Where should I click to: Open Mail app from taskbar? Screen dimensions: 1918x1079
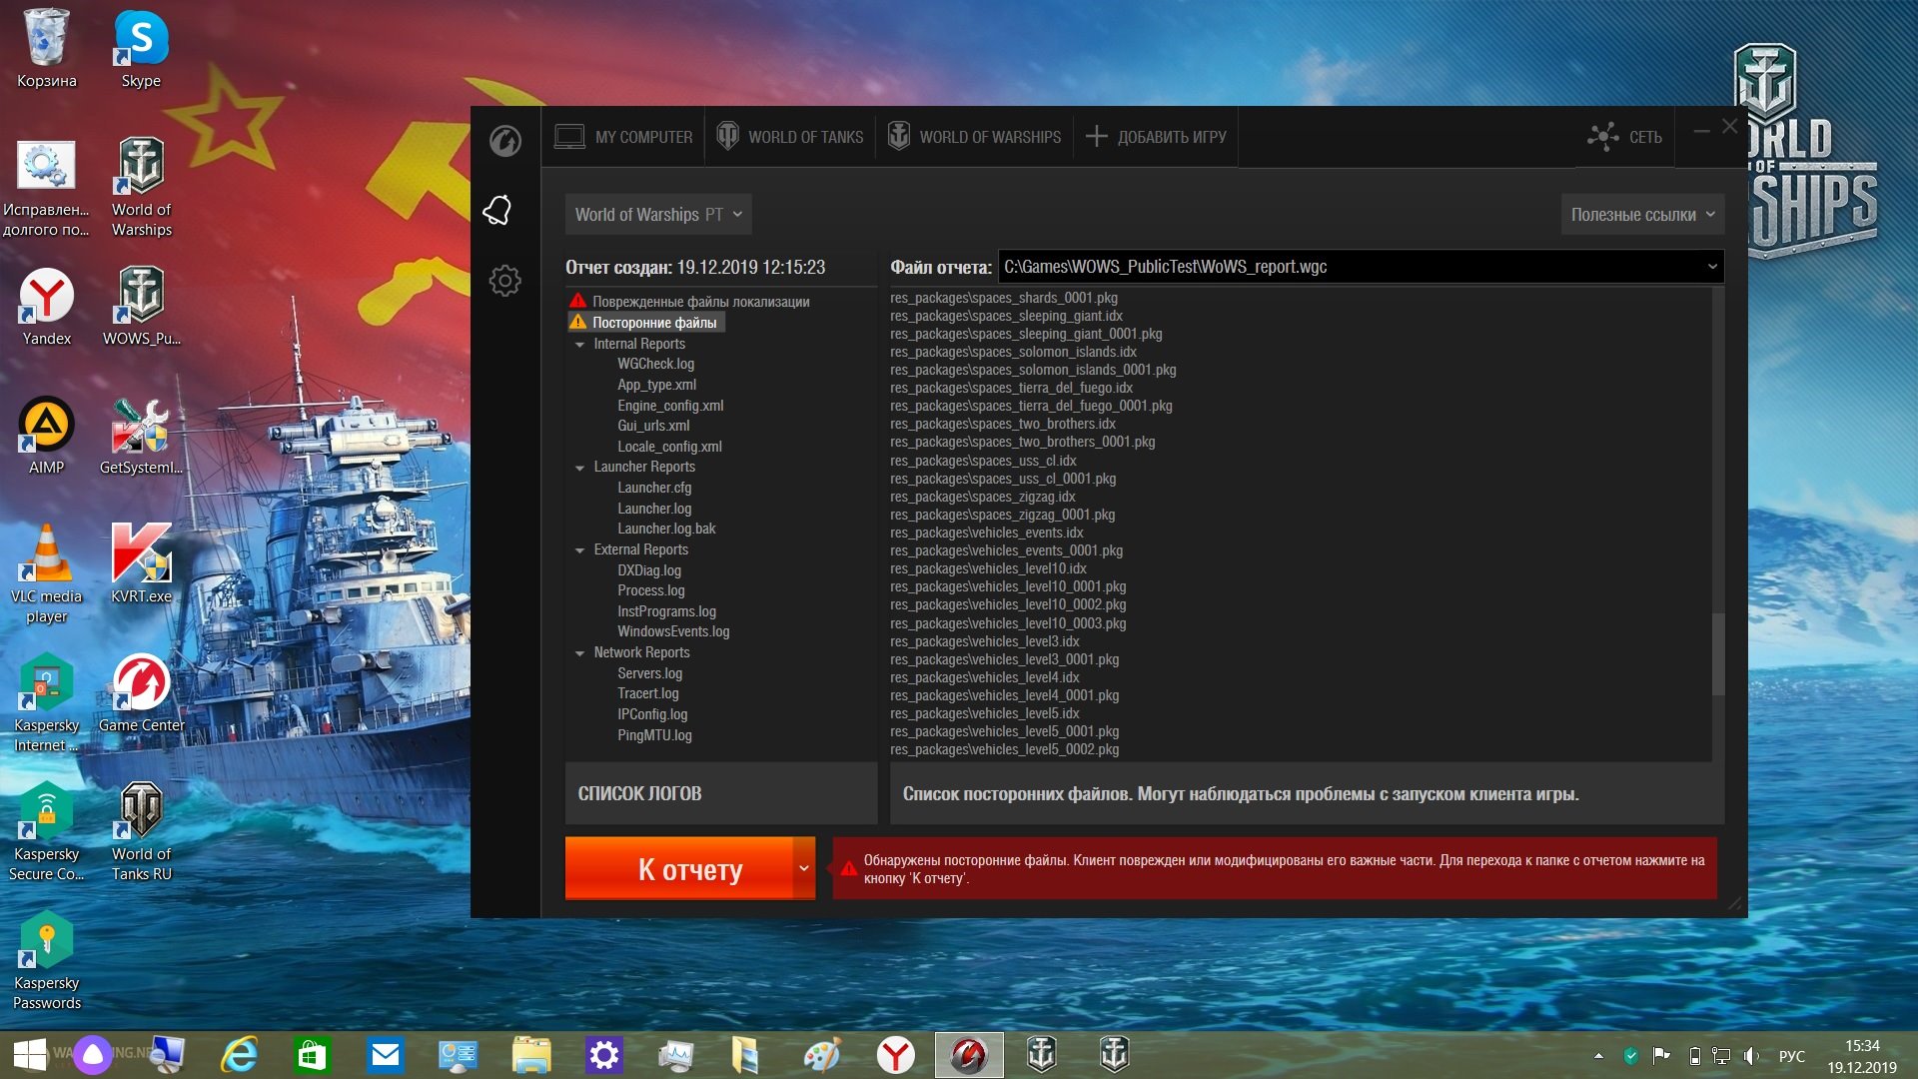pos(385,1055)
